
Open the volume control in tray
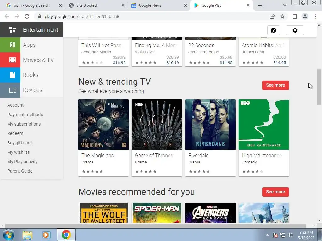point(290,235)
